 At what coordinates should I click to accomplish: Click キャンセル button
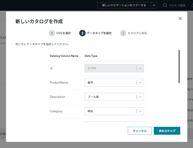point(140,131)
